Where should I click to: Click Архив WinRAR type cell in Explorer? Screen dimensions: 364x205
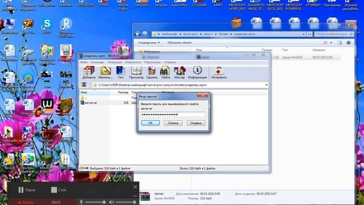[x=292, y=57]
